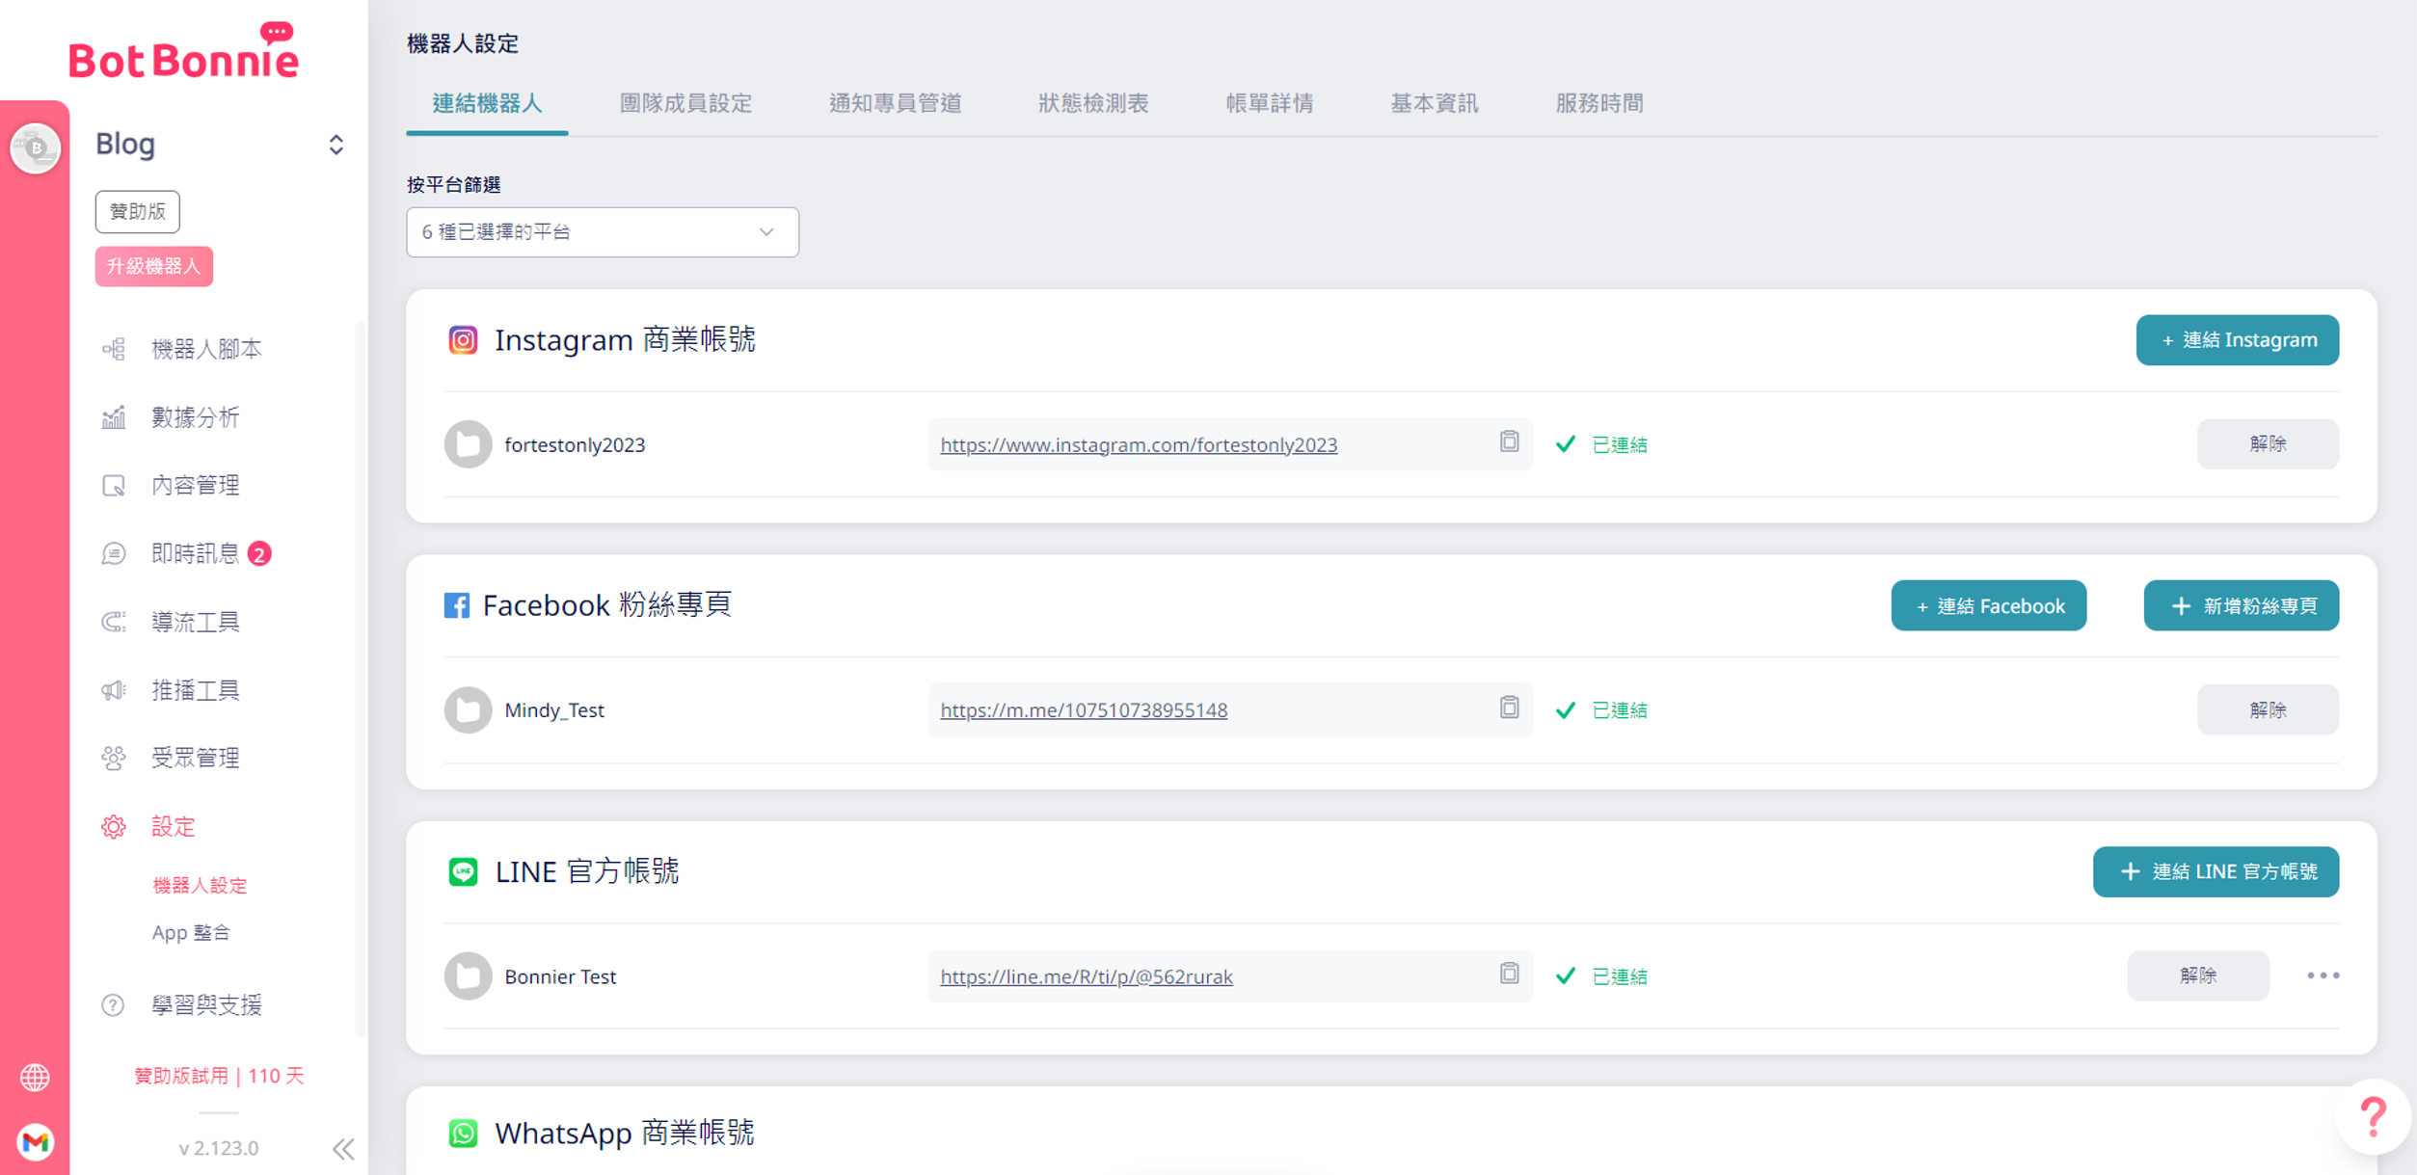Expand the platform filter dropdown
The image size is (2417, 1175).
(602, 232)
